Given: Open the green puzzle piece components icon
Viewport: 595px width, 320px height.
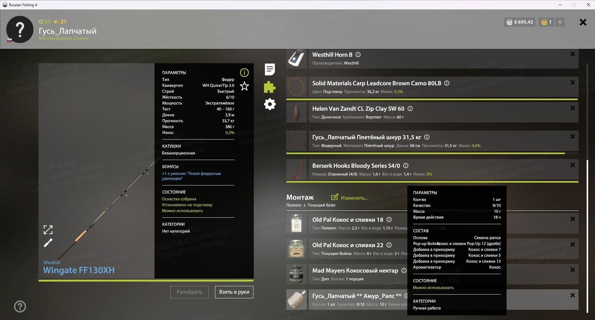Looking at the screenshot, I should pos(270,87).
